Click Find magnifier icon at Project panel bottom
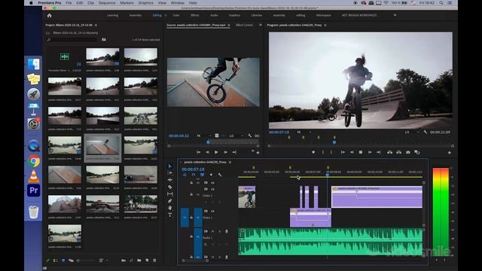 coord(131,260)
